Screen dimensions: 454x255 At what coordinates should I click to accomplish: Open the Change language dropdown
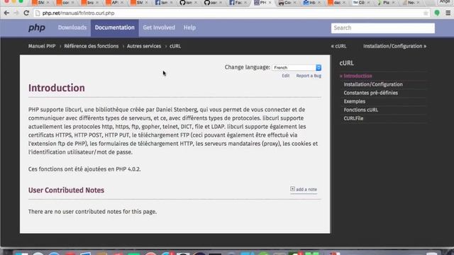coord(297,68)
